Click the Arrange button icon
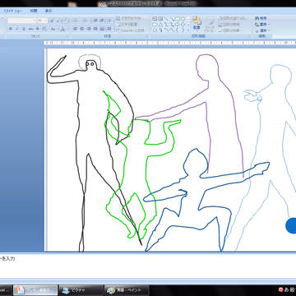Viewport: 296px width, 296px height. point(197,21)
